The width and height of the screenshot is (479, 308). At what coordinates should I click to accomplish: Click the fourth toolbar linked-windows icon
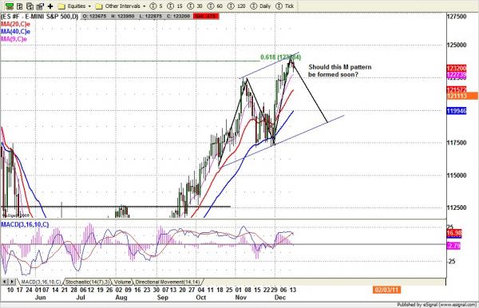point(40,6)
